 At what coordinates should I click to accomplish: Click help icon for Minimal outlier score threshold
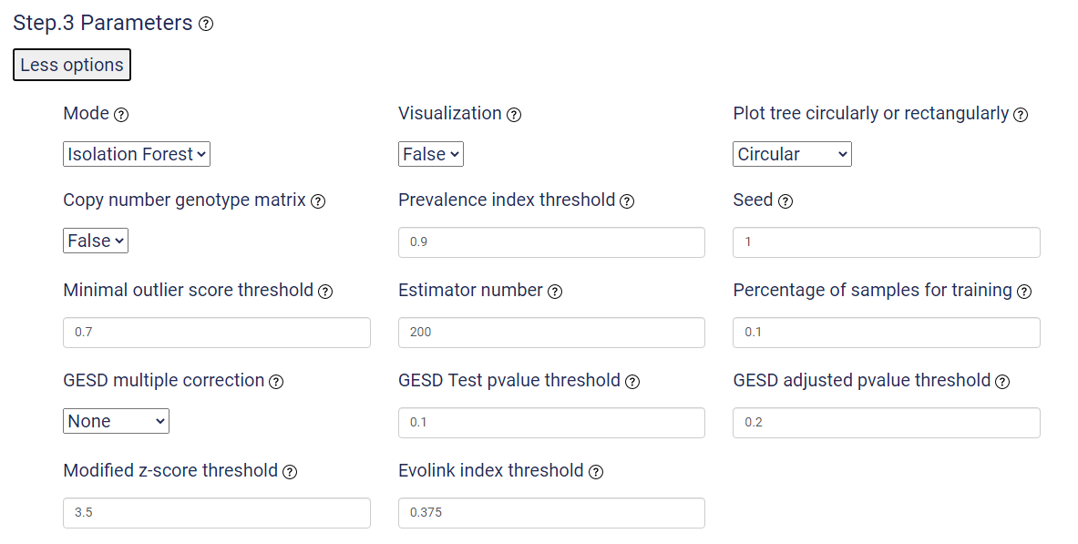325,292
